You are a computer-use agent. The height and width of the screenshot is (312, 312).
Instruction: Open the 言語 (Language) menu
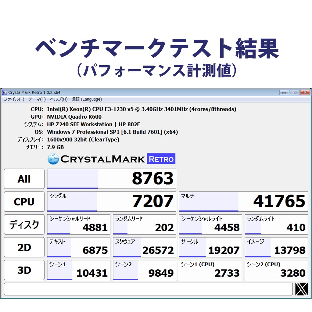[87, 99]
